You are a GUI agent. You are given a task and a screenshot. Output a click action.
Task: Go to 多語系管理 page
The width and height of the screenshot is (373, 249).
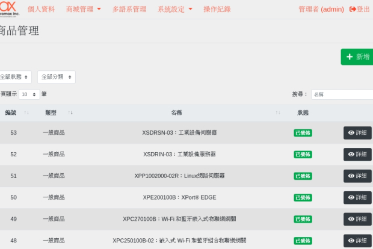coord(129,9)
